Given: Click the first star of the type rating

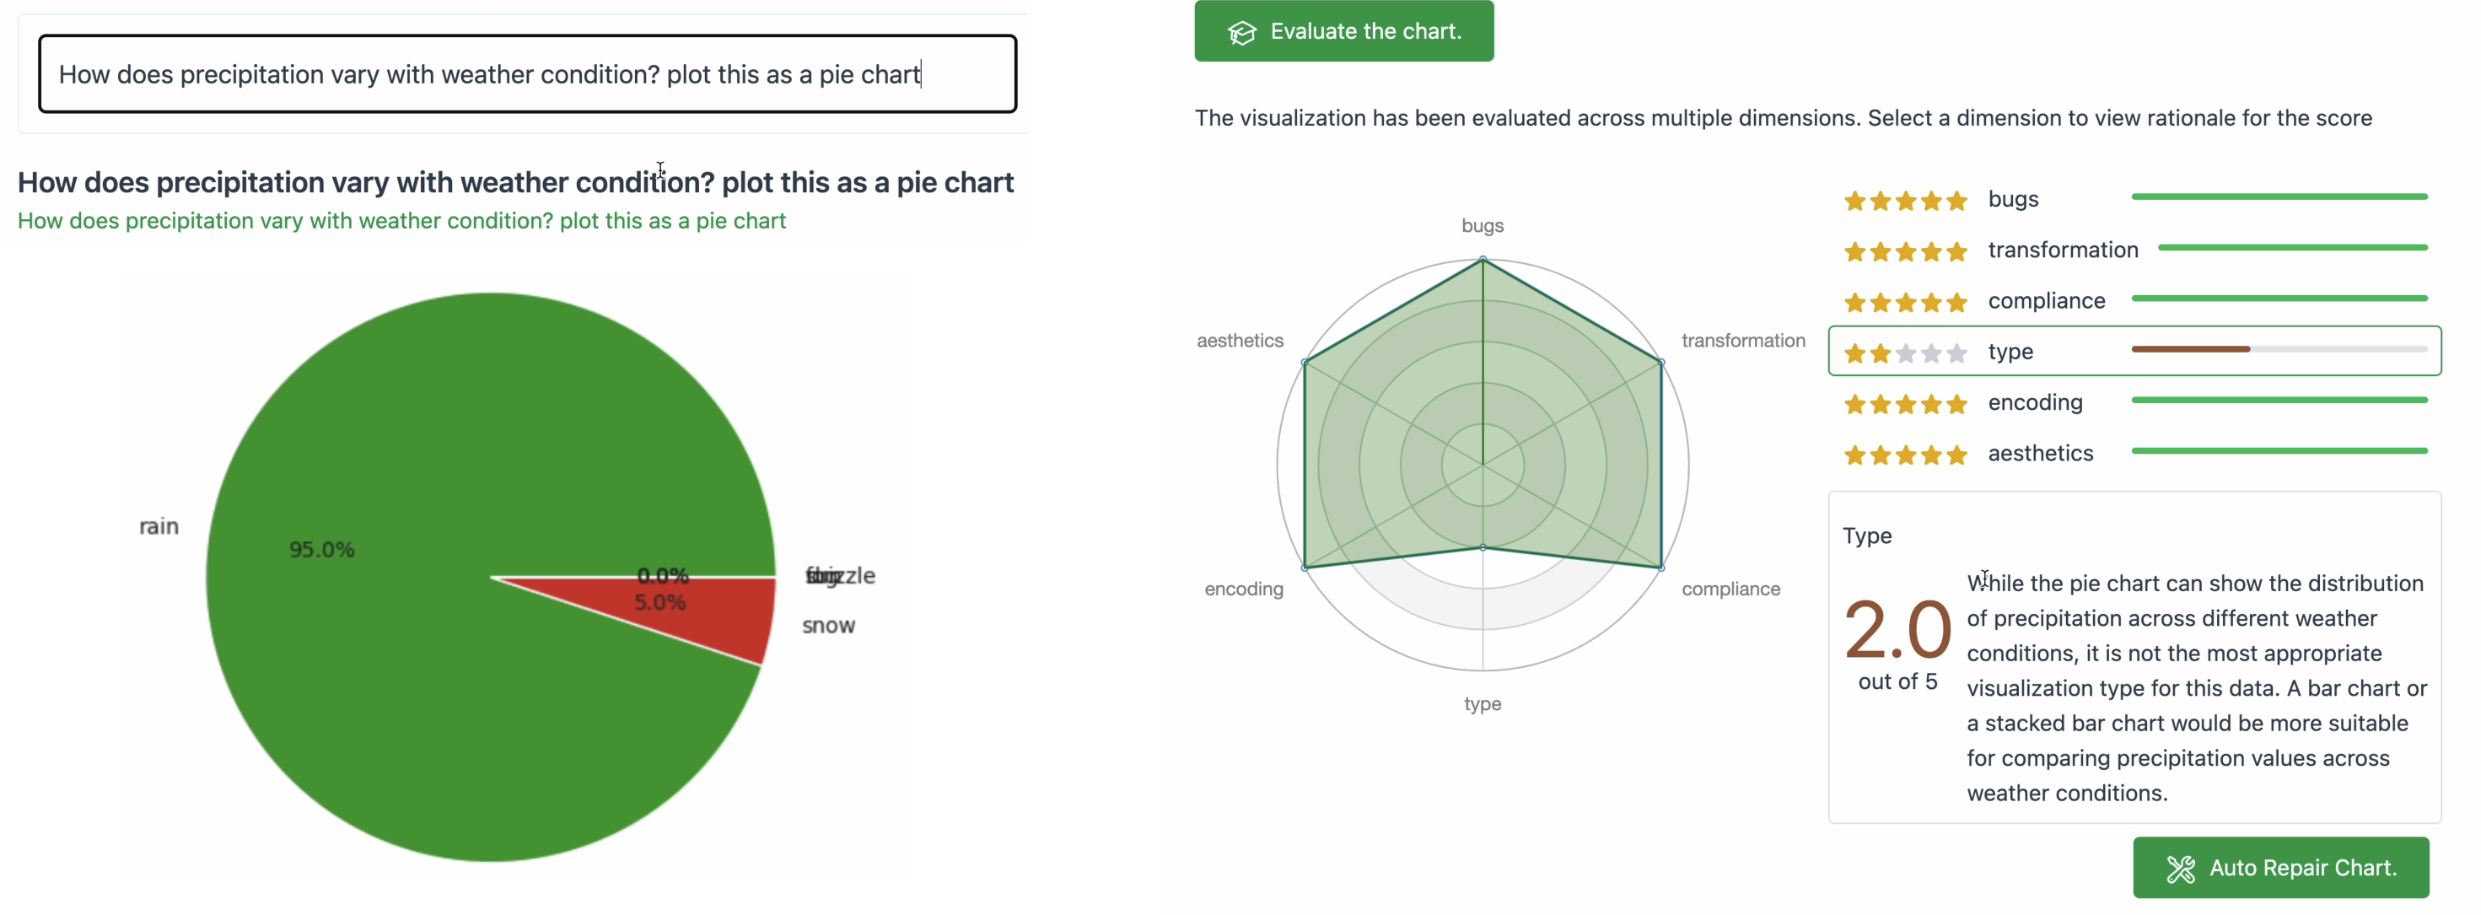Looking at the screenshot, I should [1854, 353].
